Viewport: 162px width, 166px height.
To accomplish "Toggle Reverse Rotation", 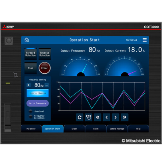I will pos(45,54).
